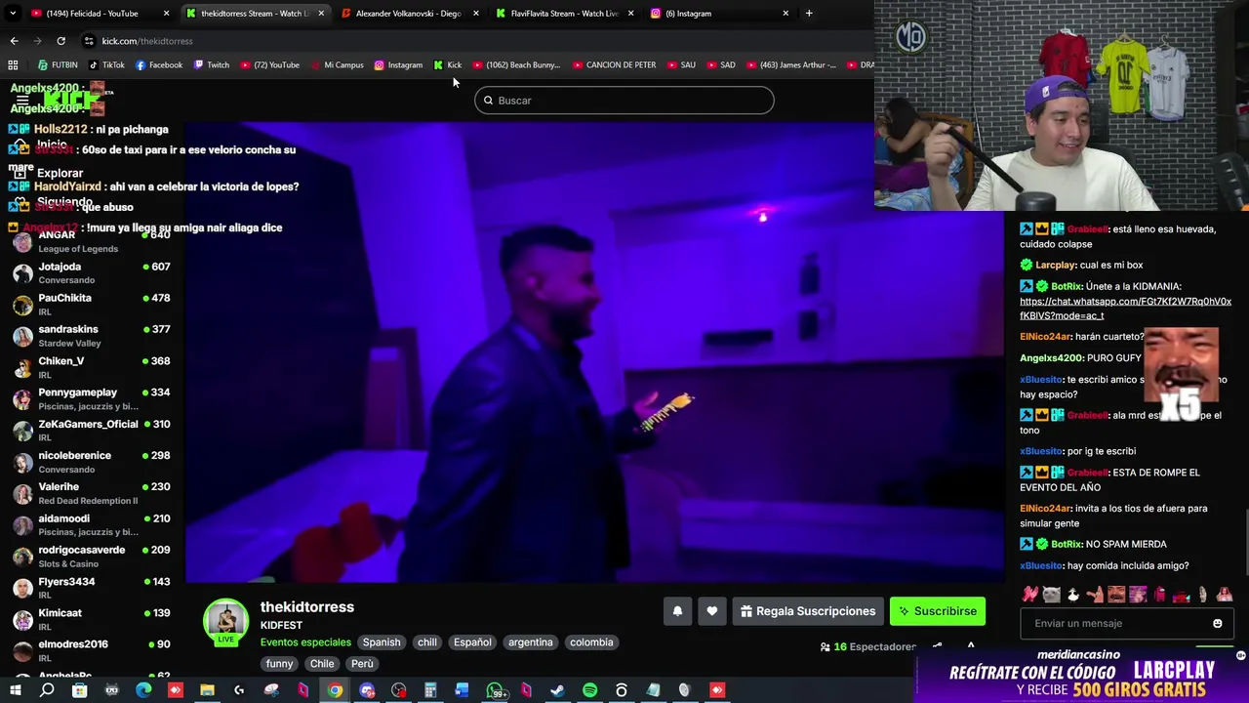Select the Spanish tag
Image resolution: width=1249 pixels, height=703 pixels.
click(382, 642)
